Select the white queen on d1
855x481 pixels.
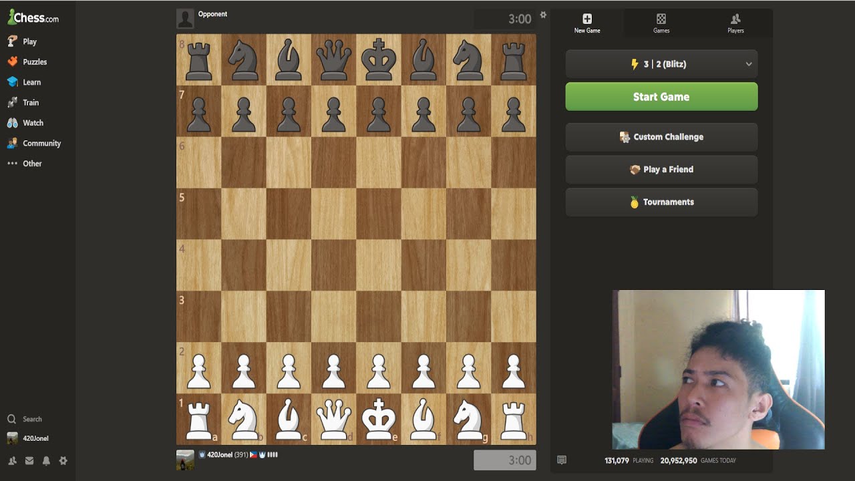coord(333,419)
